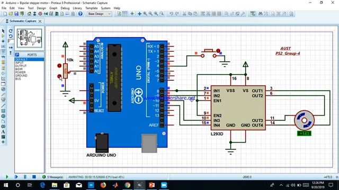
Task: Click the Rotate Clockwise icon
Action: [x=11, y=31]
